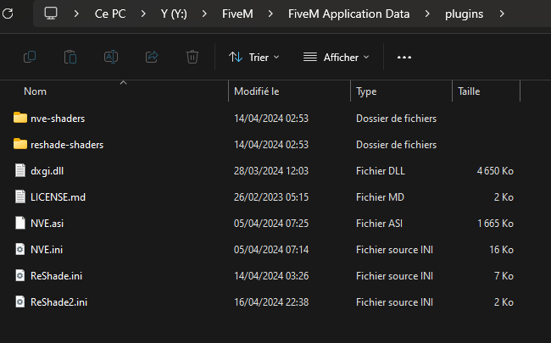
Task: Expand the chevron after FiveM breadcrumb
Action: click(x=270, y=14)
